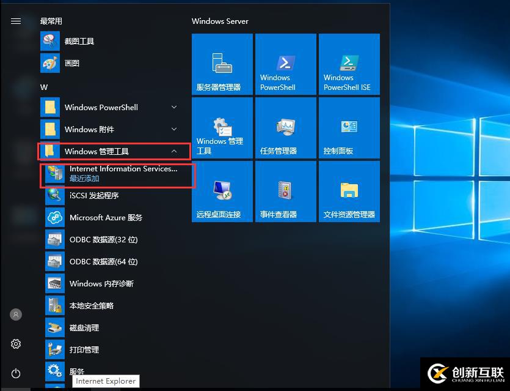Open the 服务器管理器 tile
Image resolution: width=510 pixels, height=391 pixels.
[x=222, y=64]
